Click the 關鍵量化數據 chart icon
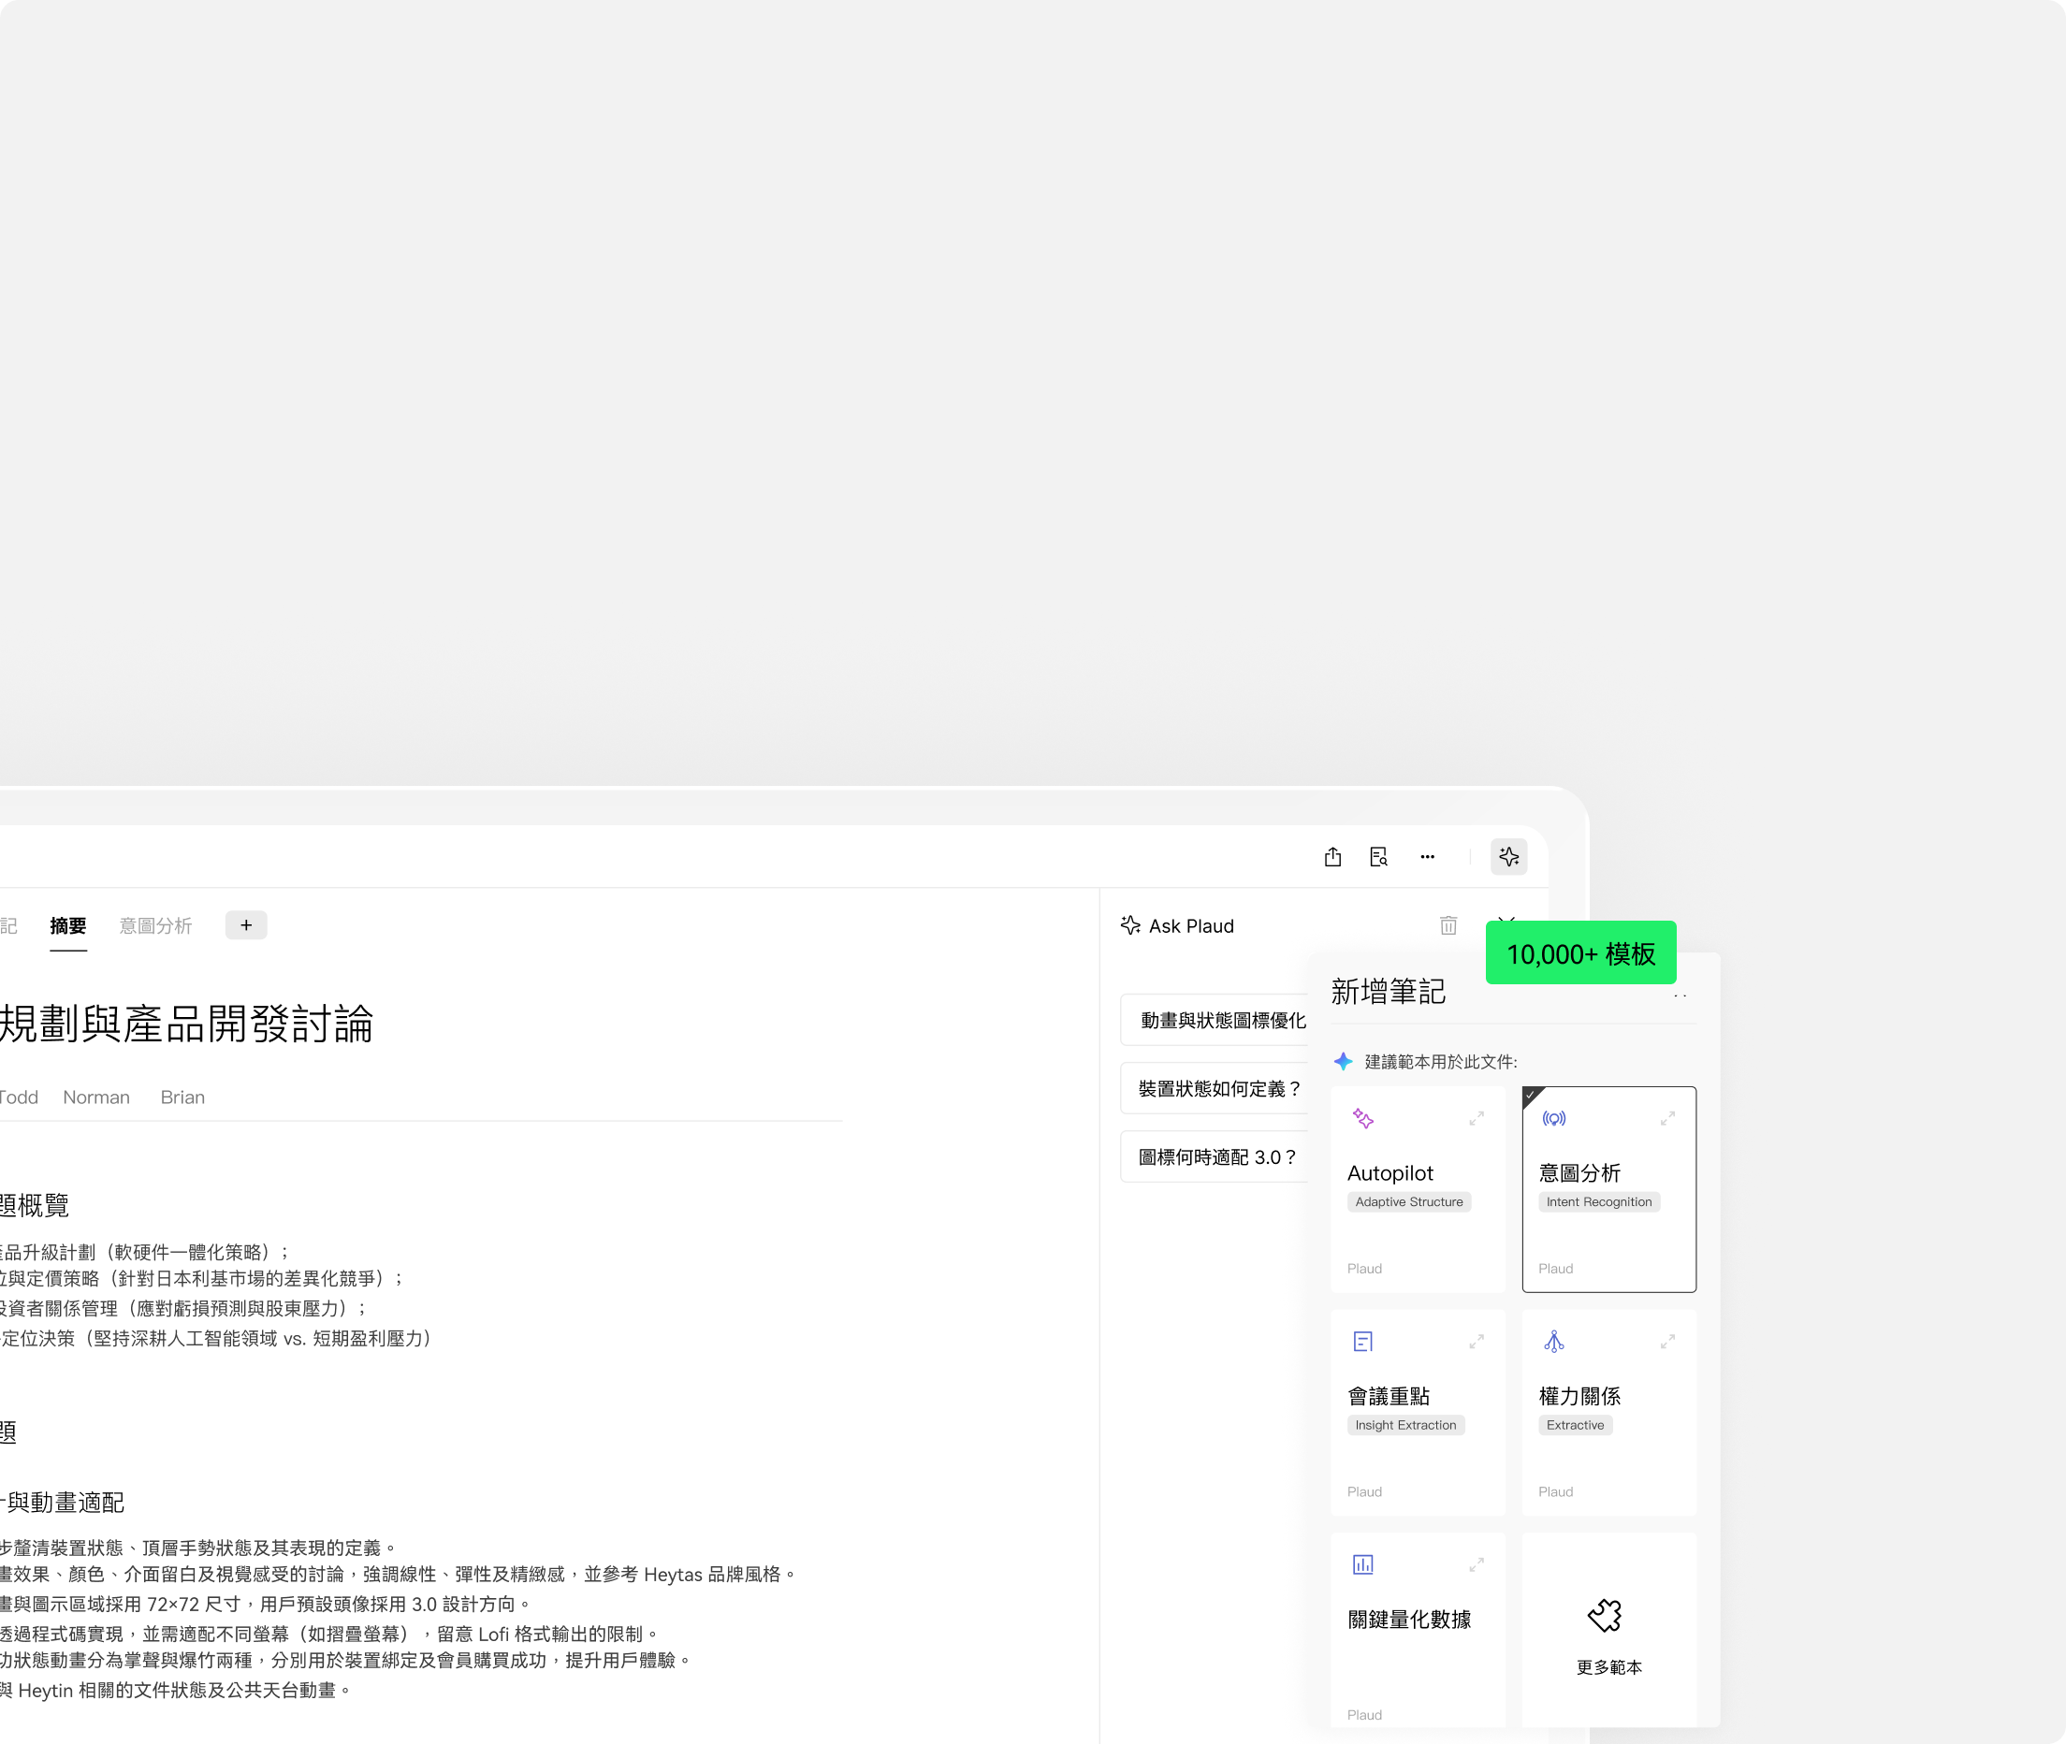2066x1744 pixels. click(x=1363, y=1564)
